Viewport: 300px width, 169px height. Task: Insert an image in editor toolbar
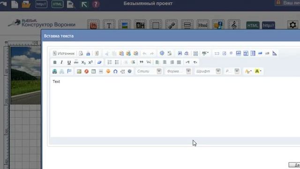click(x=79, y=71)
